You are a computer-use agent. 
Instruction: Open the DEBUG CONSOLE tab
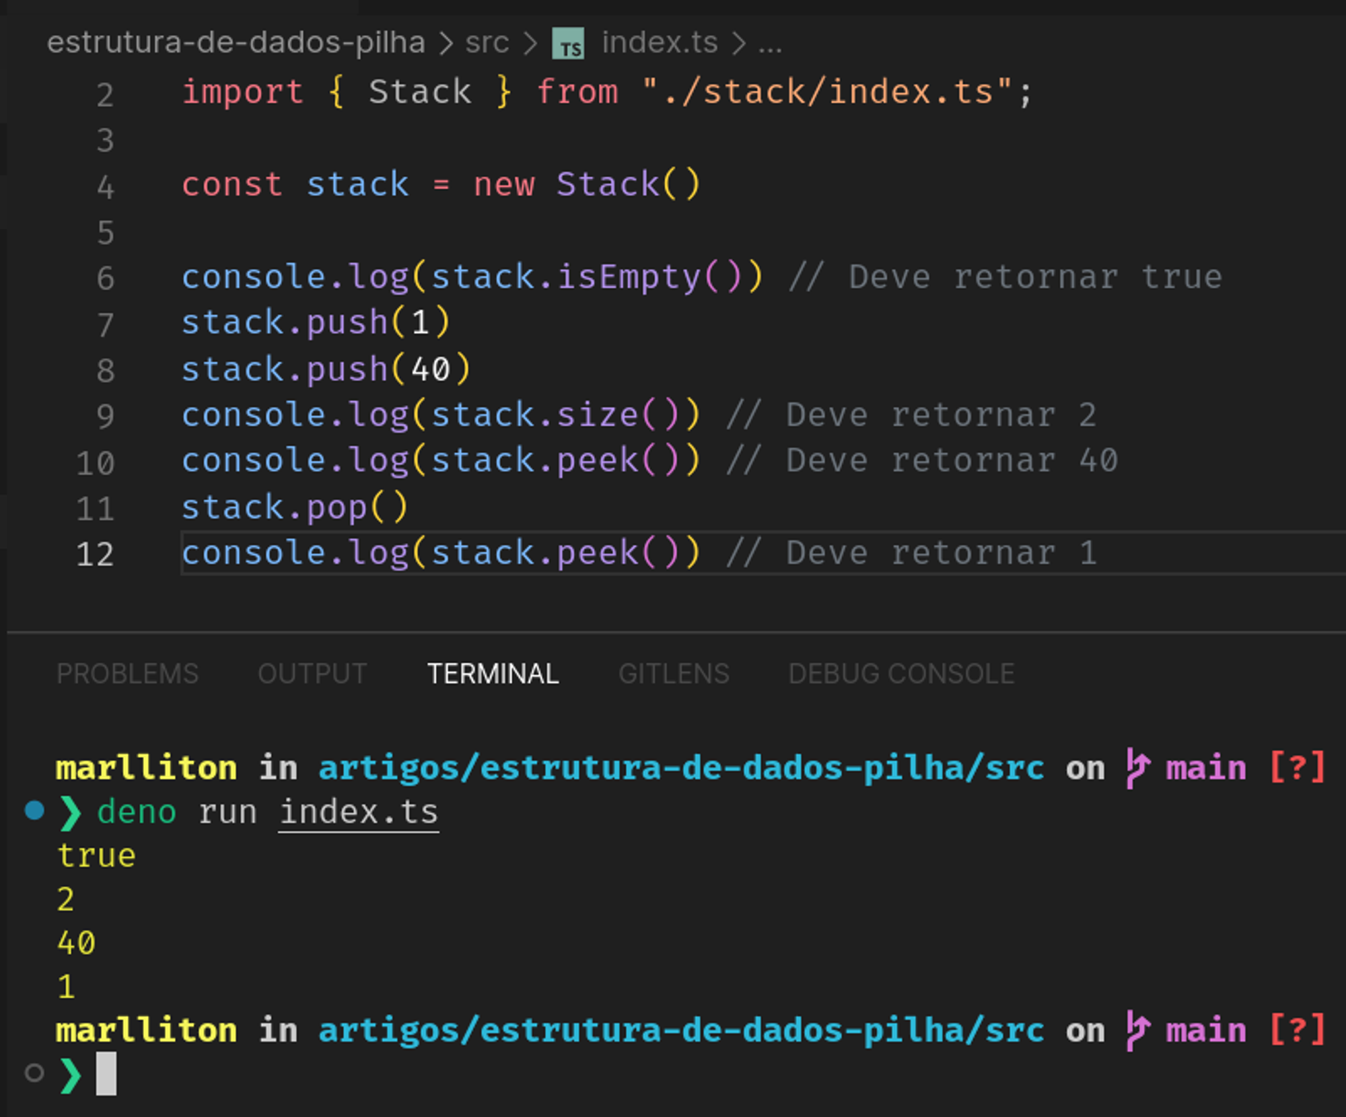point(901,674)
